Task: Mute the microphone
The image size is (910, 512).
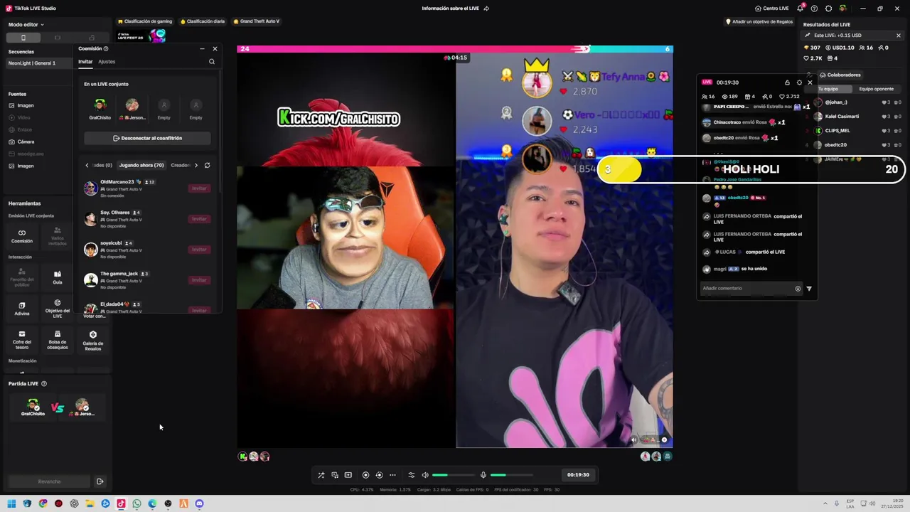Action: (483, 475)
